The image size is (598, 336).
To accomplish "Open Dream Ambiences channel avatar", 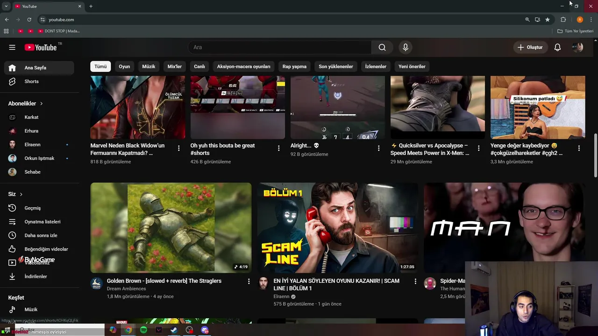I will coord(97,283).
